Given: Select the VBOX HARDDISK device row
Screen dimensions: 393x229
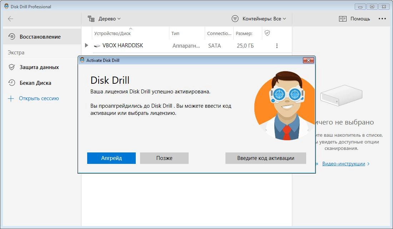Looking at the screenshot, I should (186, 46).
